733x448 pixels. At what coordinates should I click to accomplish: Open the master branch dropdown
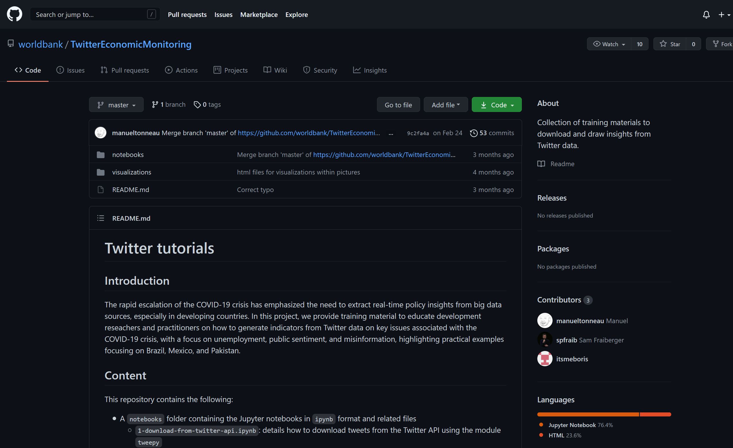pos(116,105)
